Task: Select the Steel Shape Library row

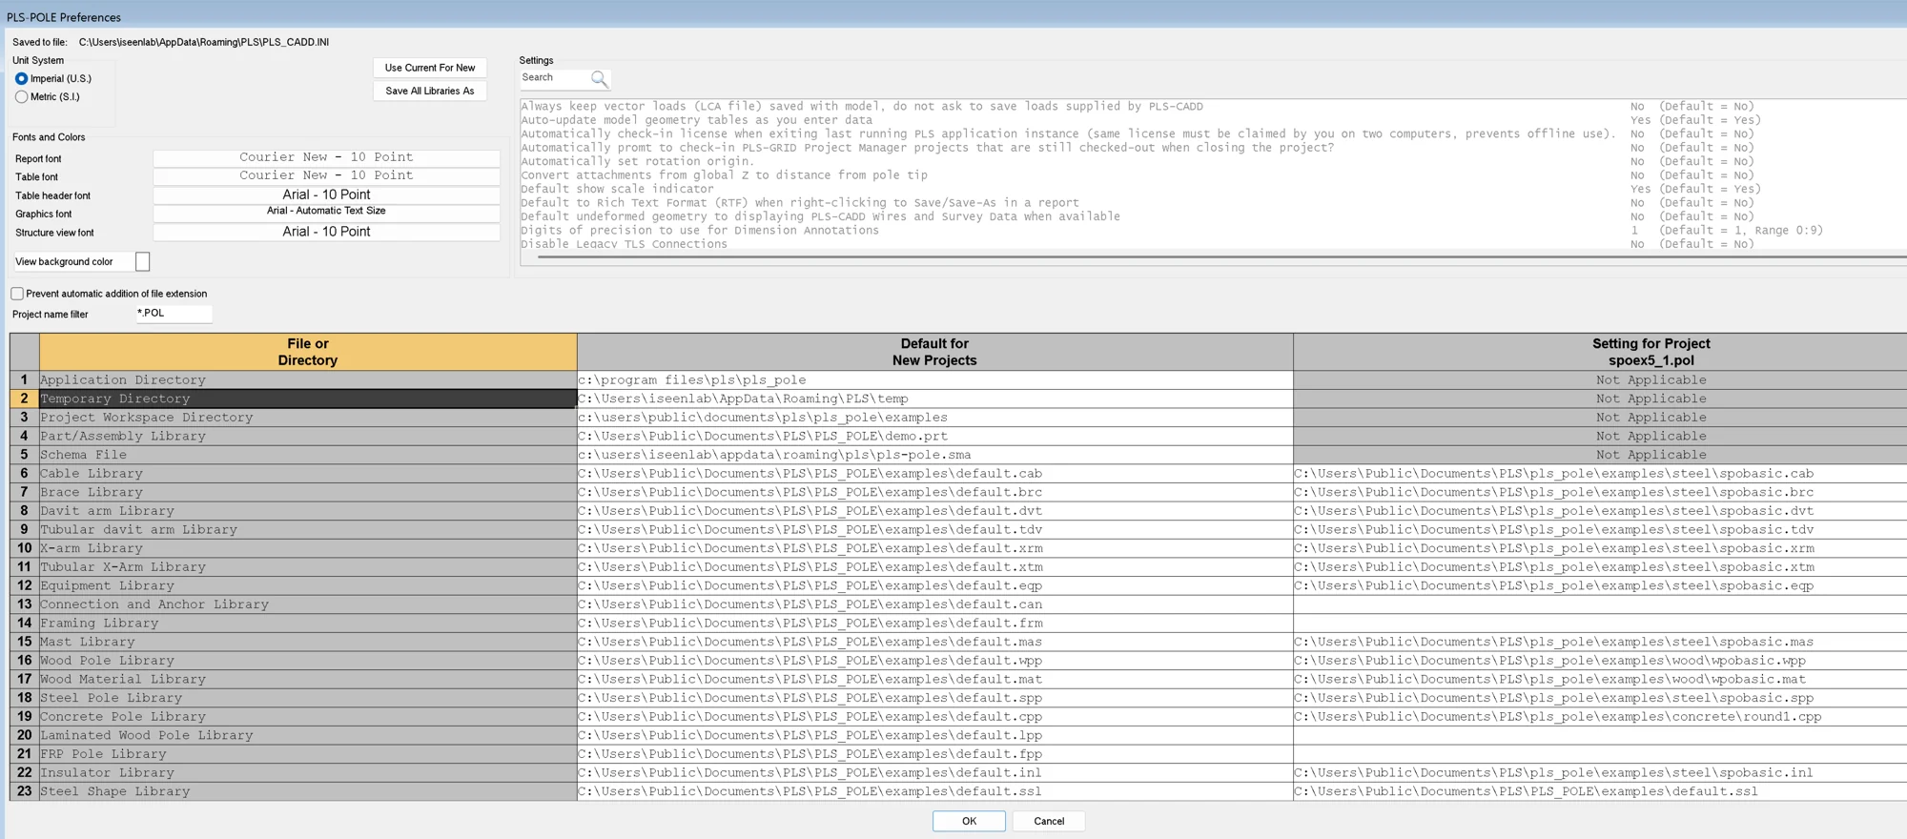Action: 308,791
